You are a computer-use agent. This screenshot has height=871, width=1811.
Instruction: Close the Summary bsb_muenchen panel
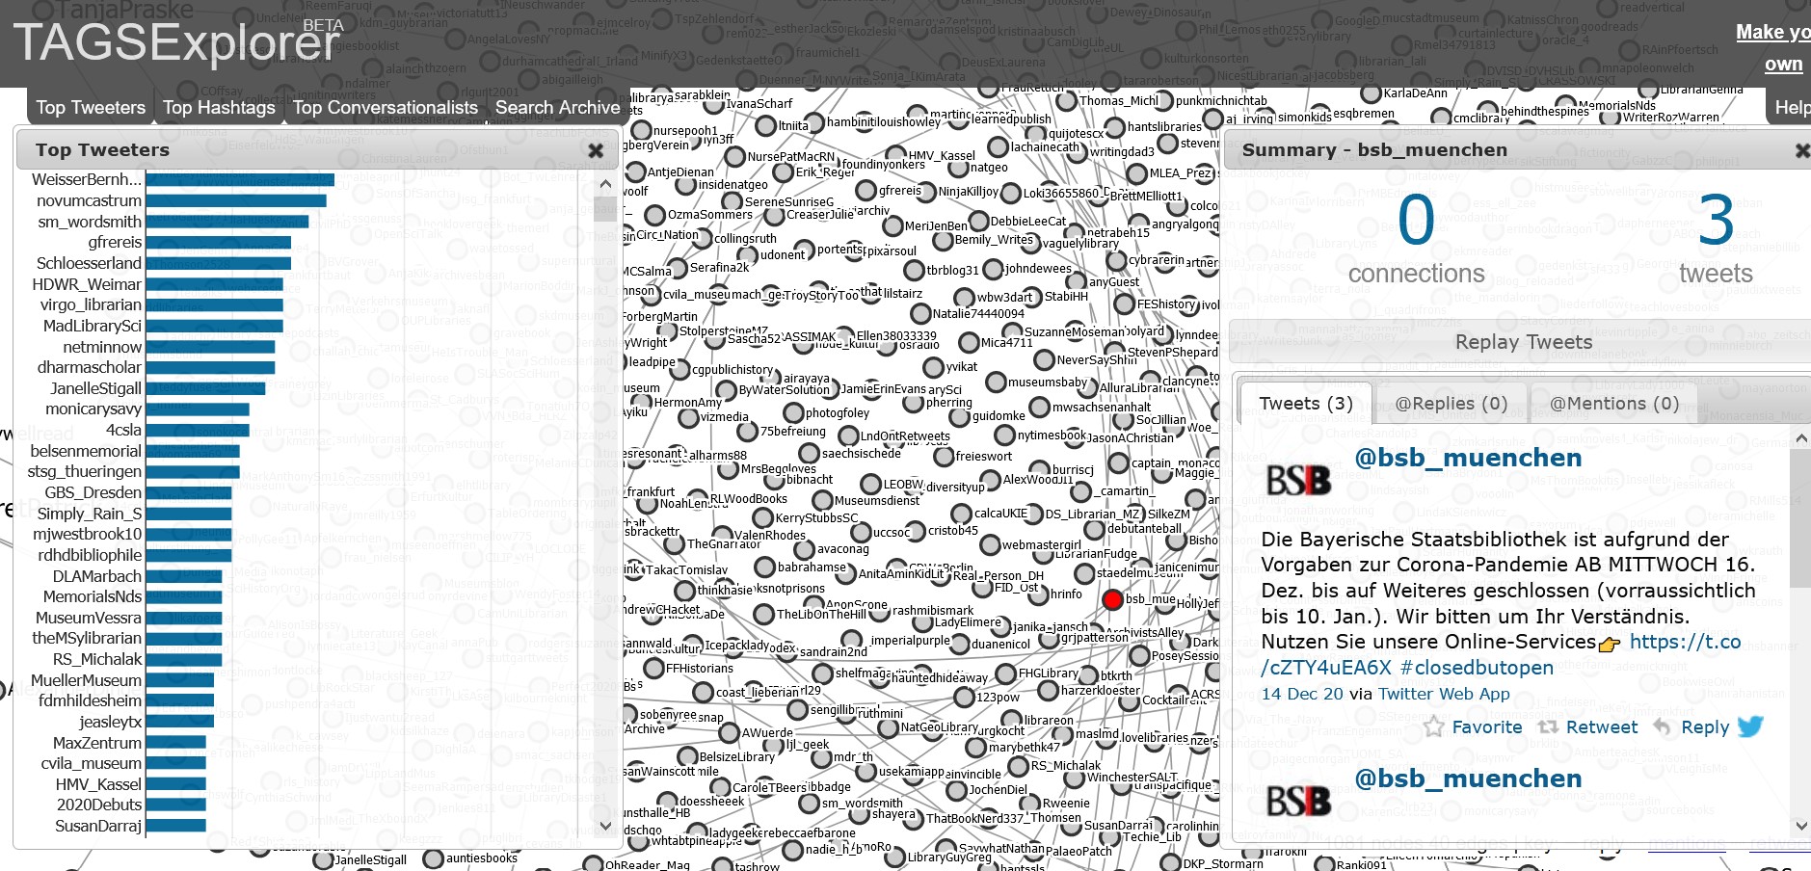(1802, 150)
